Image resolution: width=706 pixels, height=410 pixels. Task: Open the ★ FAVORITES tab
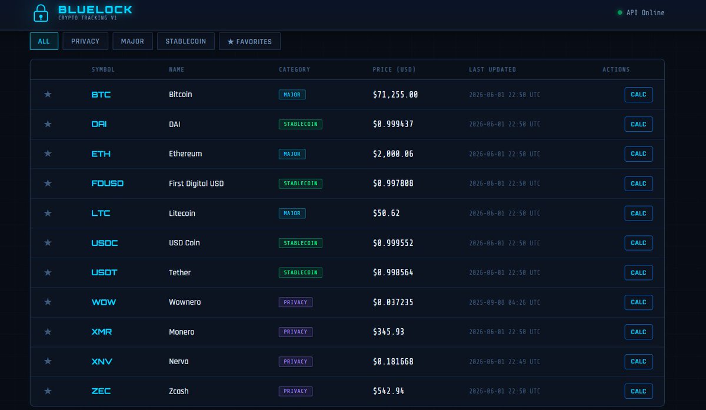[249, 41]
